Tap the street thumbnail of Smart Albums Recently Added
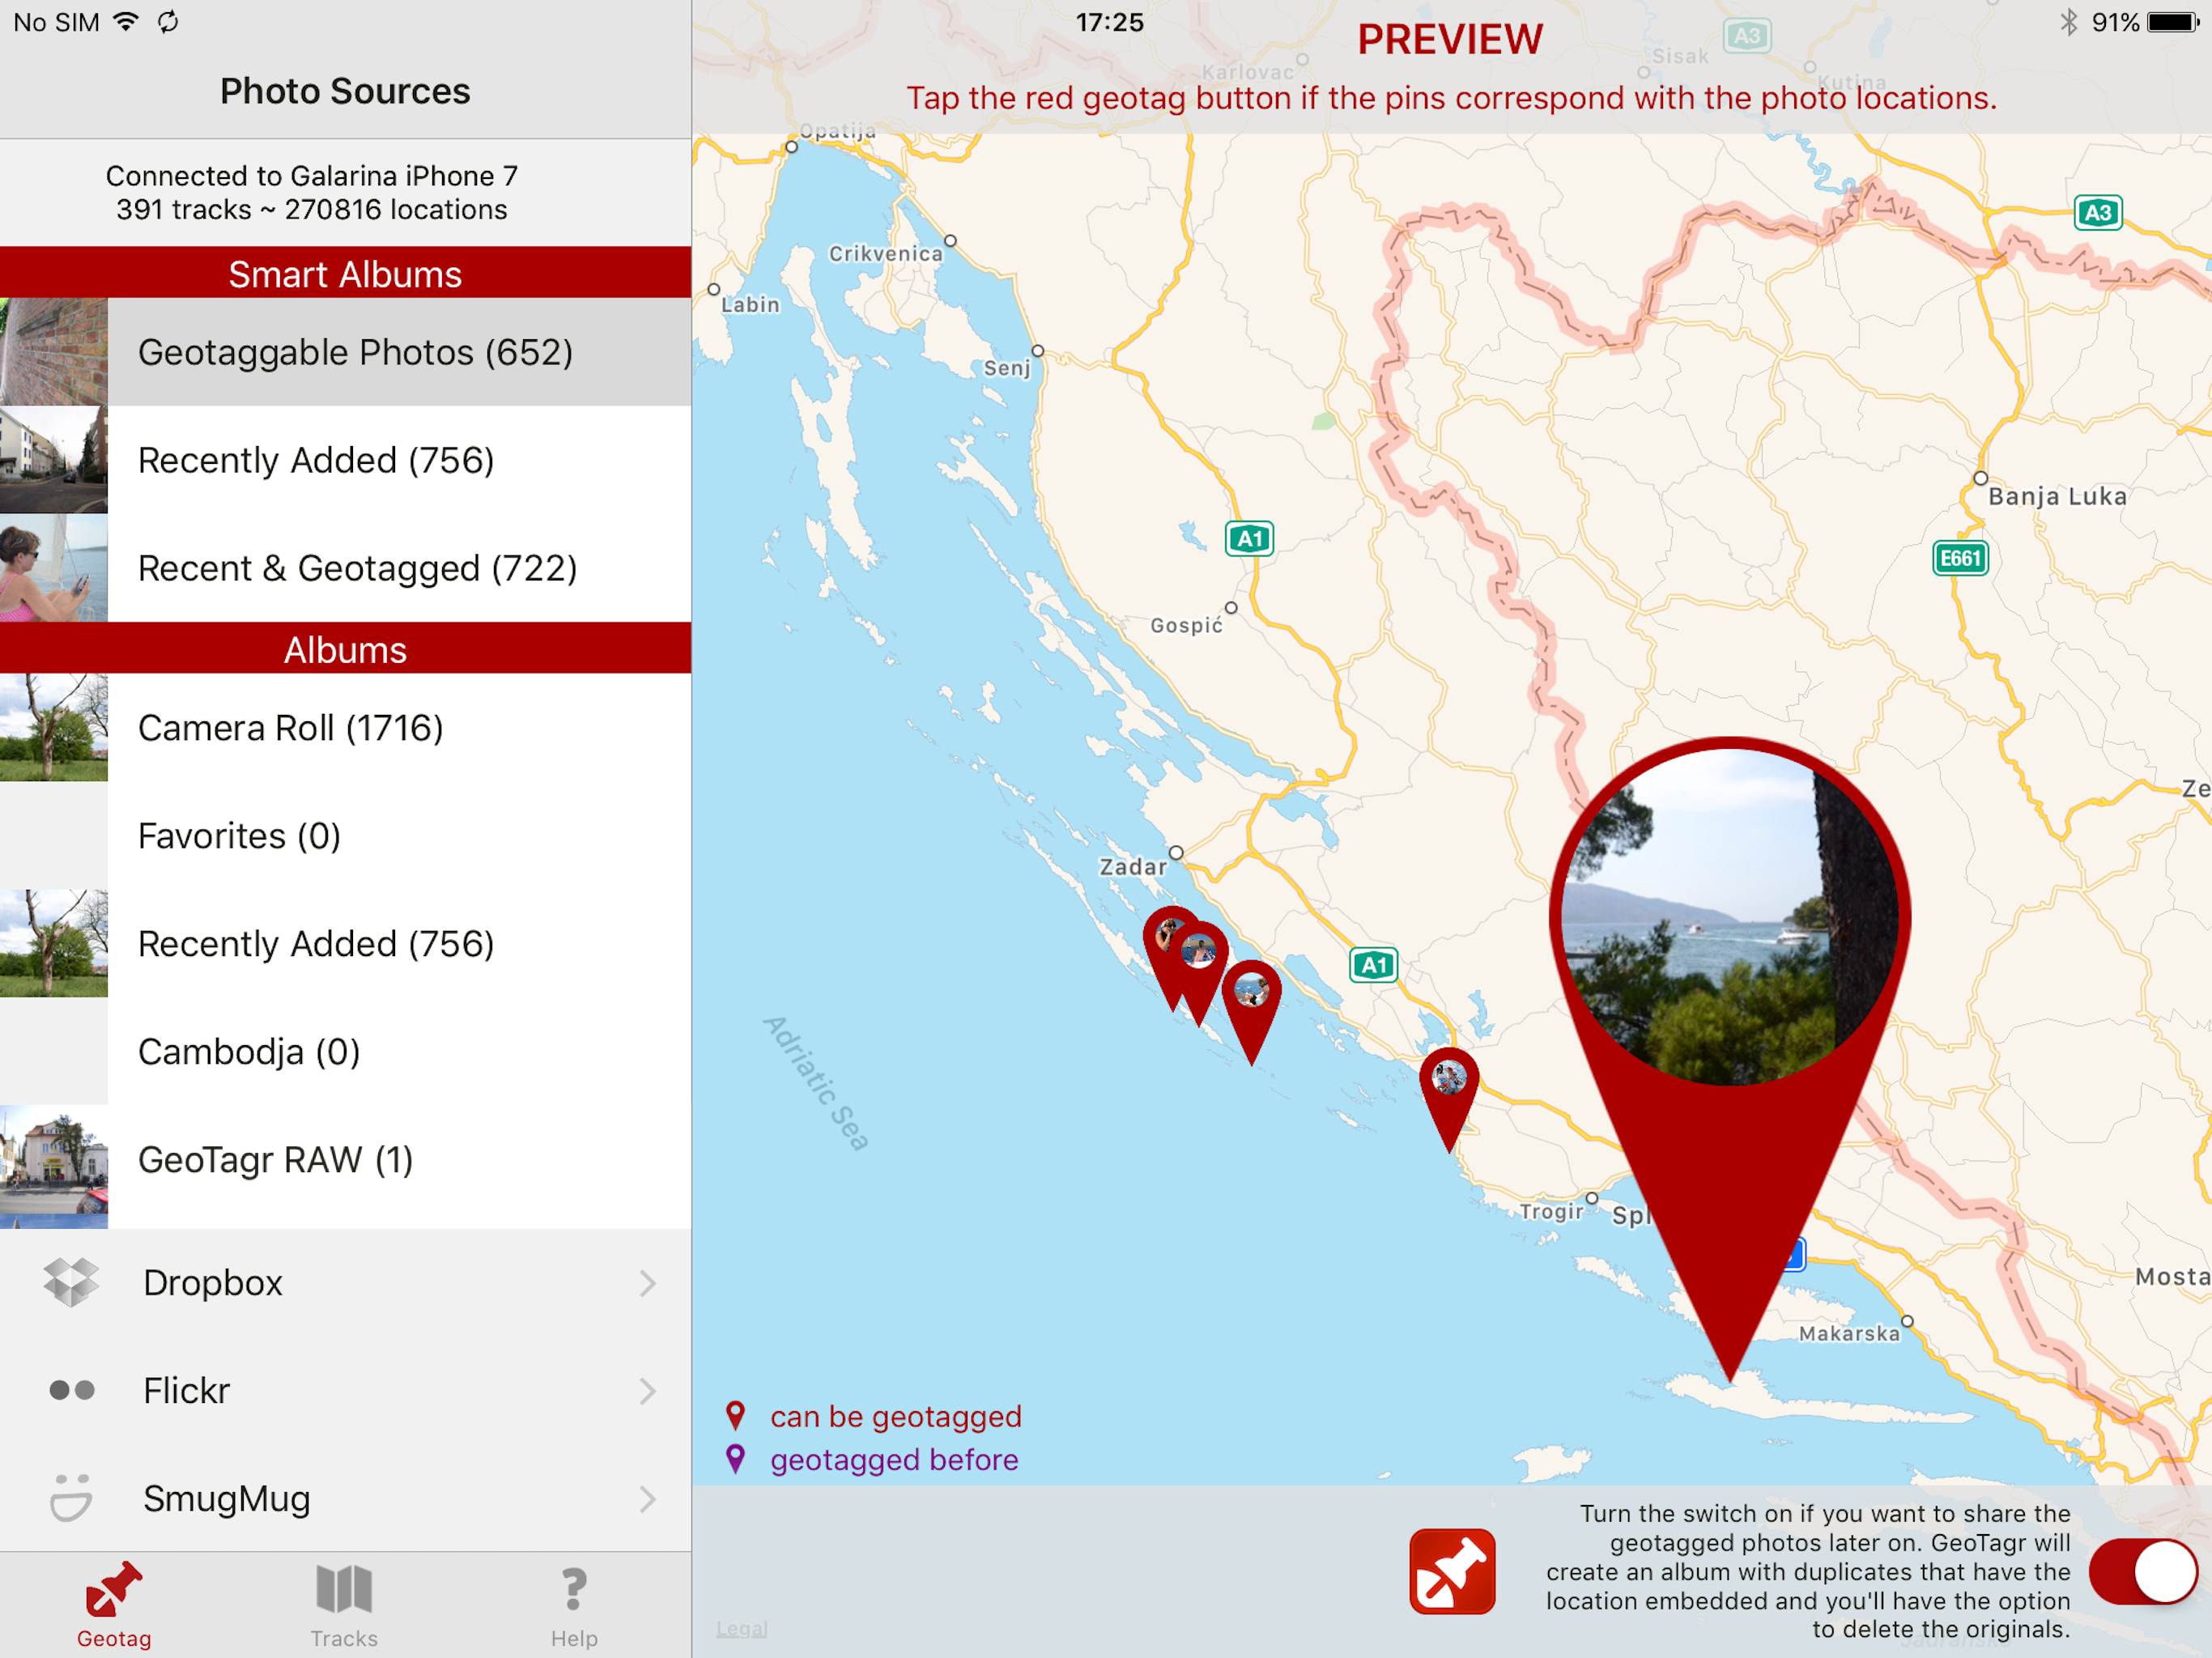Screen dimensions: 2212x1658 [54, 460]
